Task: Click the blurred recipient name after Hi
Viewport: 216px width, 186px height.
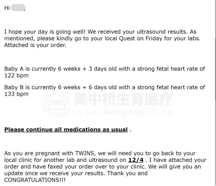Action: (x=18, y=8)
